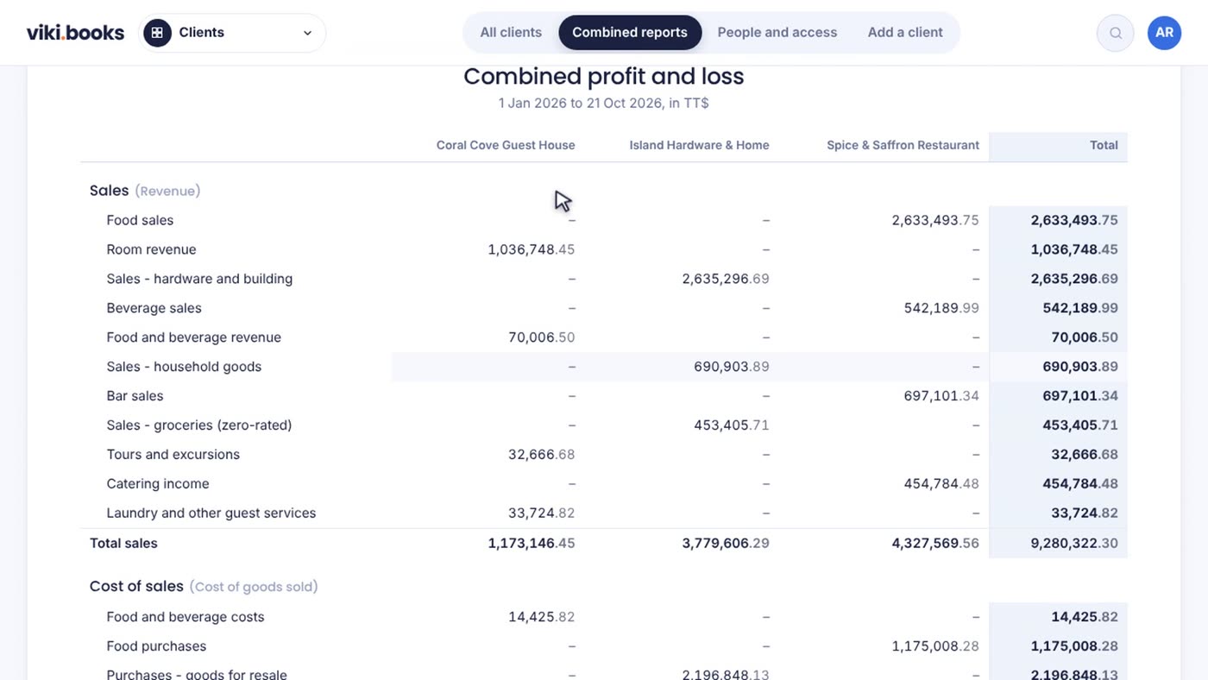The height and width of the screenshot is (680, 1208).
Task: Select the Food purchases row label
Action: click(x=156, y=646)
